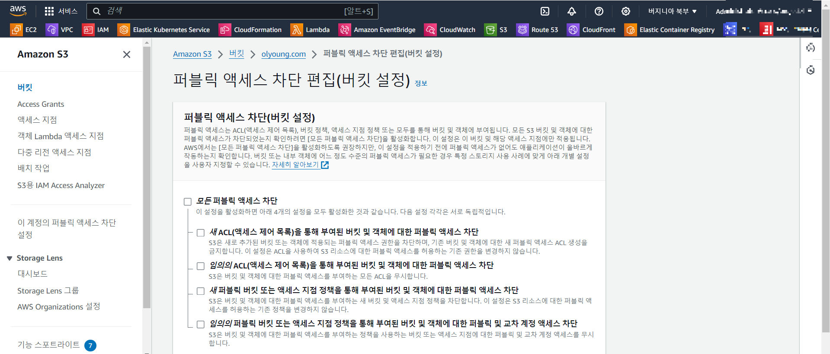Click the top icon in right side panel
The height and width of the screenshot is (354, 830).
[x=811, y=48]
